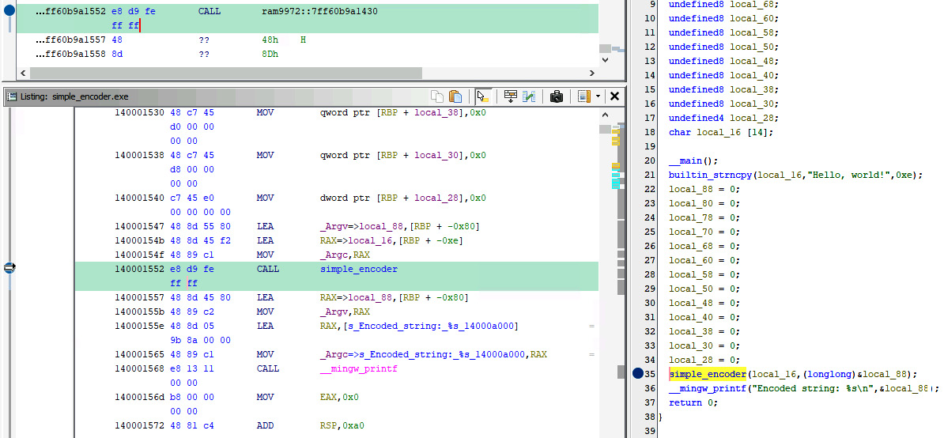Click '48h' value in upper listing
The image size is (944, 438).
click(x=270, y=40)
